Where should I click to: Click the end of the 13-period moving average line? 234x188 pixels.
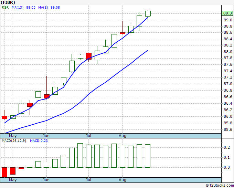click(148, 51)
